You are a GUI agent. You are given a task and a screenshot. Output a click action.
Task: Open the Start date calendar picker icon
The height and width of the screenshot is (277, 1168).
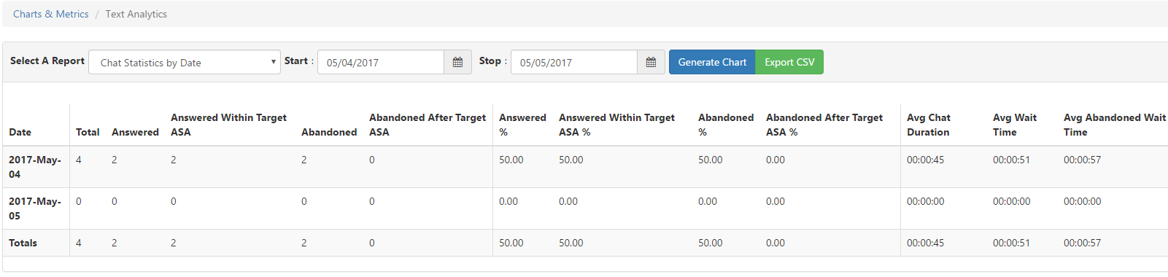pyautogui.click(x=457, y=62)
